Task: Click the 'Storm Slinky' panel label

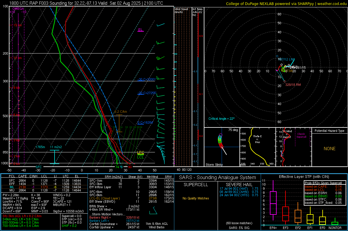Action: pyautogui.click(x=214, y=165)
